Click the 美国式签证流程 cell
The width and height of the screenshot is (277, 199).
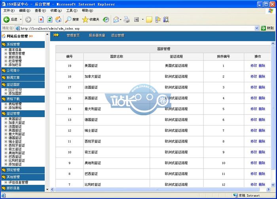[x=176, y=66]
